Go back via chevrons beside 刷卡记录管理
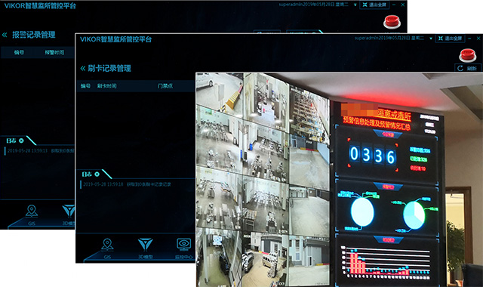Viewport: 483px width, 287px height. tap(82, 69)
